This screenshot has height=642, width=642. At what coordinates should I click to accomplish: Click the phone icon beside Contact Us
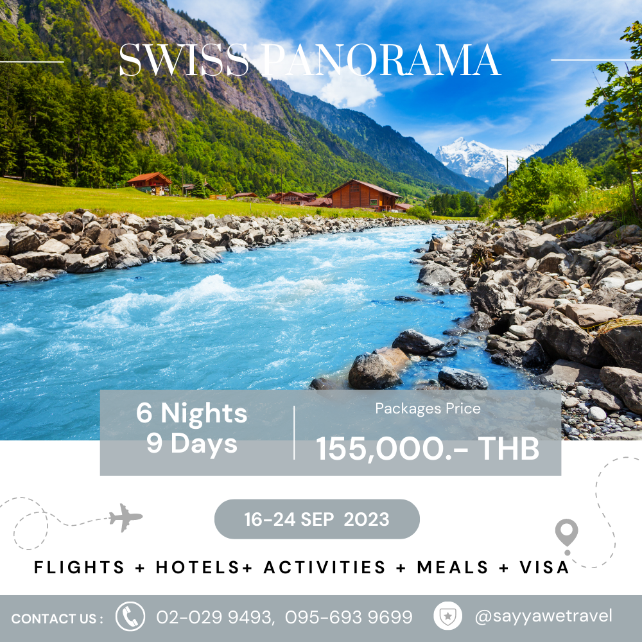pos(130,616)
